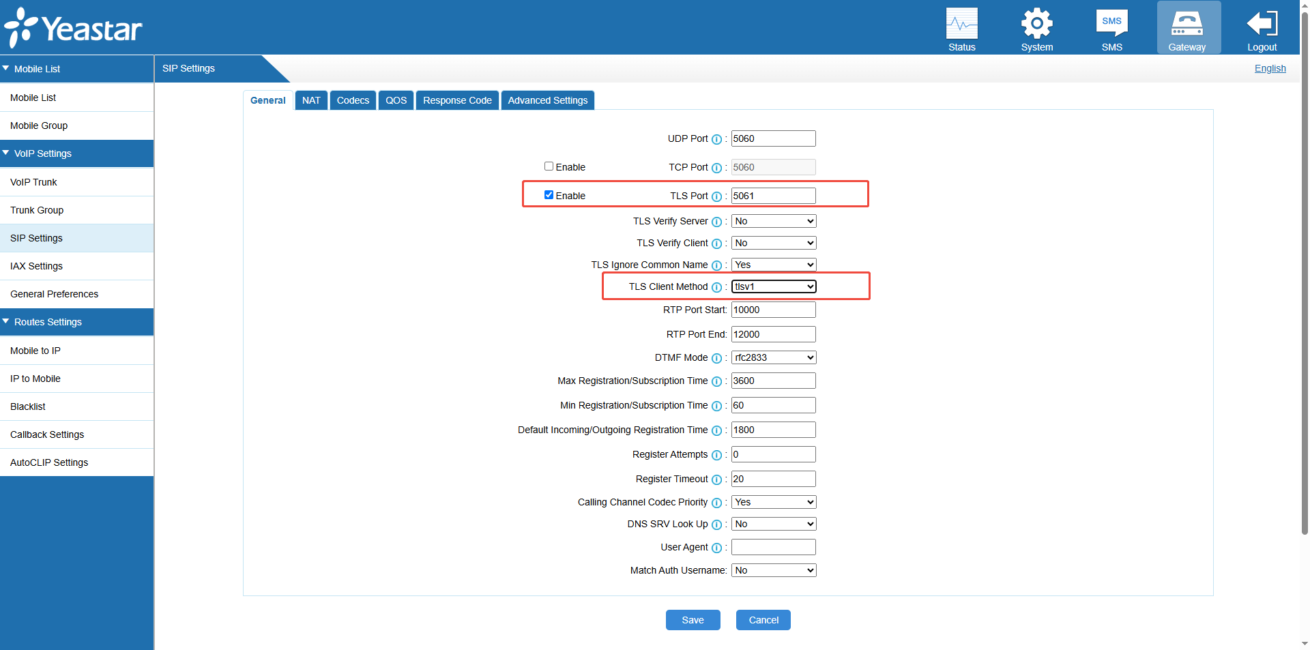Switch language using the English link
The image size is (1310, 650).
(x=1270, y=68)
